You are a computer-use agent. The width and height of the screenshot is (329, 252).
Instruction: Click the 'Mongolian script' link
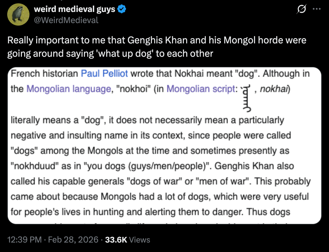(x=200, y=89)
